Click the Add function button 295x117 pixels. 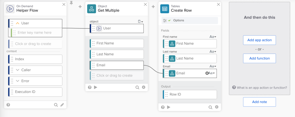click(x=259, y=58)
